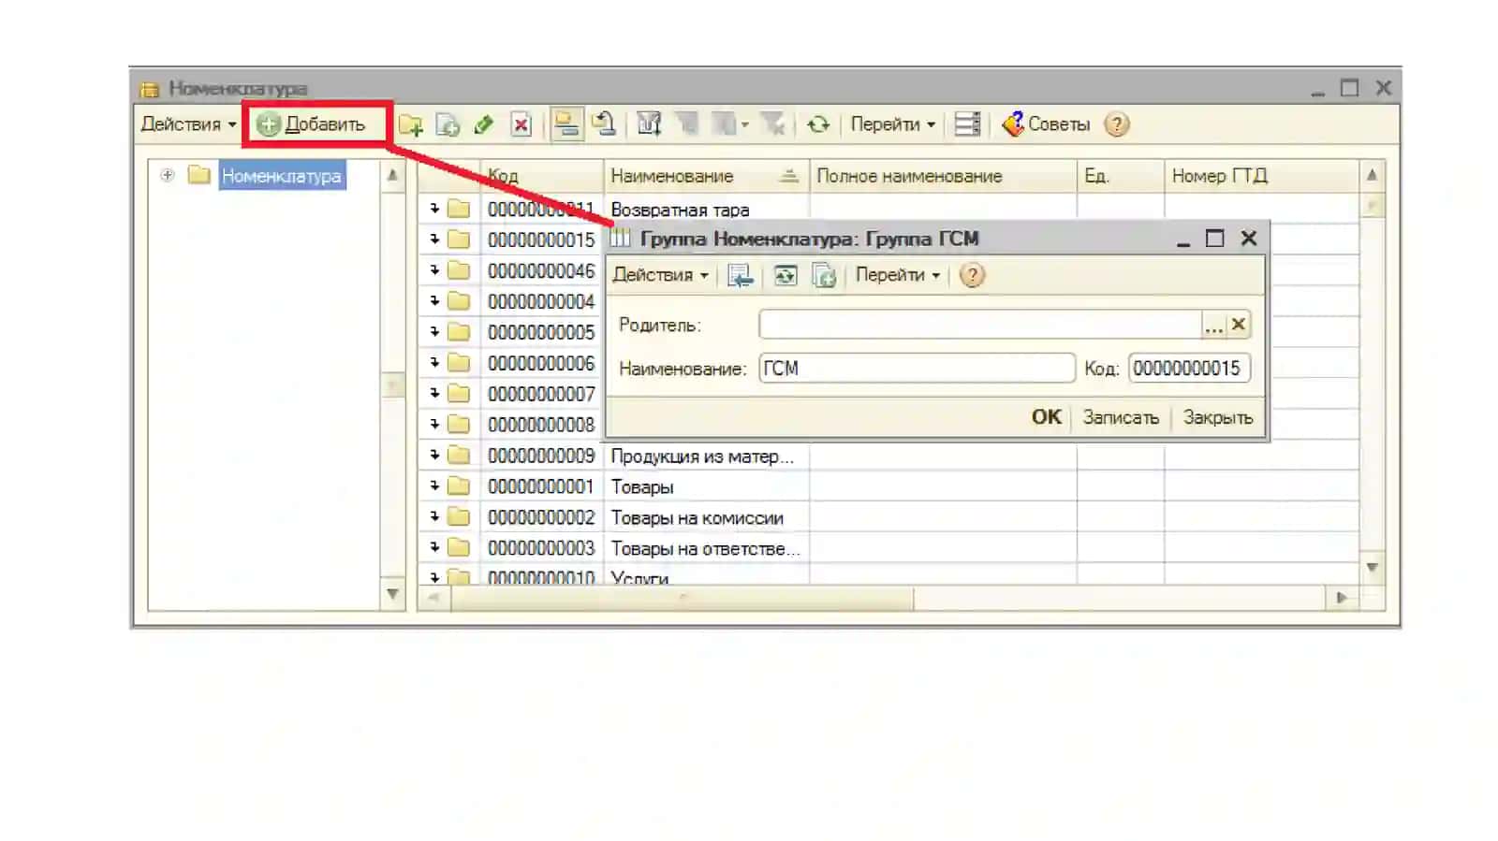The height and width of the screenshot is (841, 1498).
Task: Expand Номенклатура tree root node
Action: pos(168,175)
